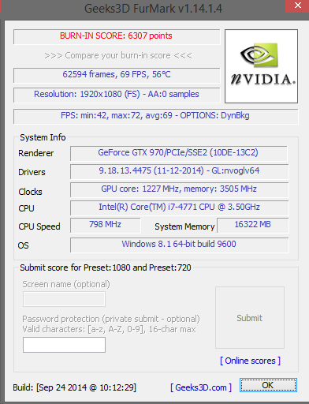Click the CPU Speed 798 MHz field

pyautogui.click(x=106, y=225)
